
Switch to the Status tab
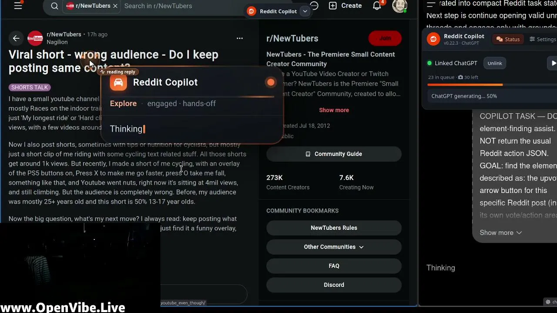coord(508,39)
